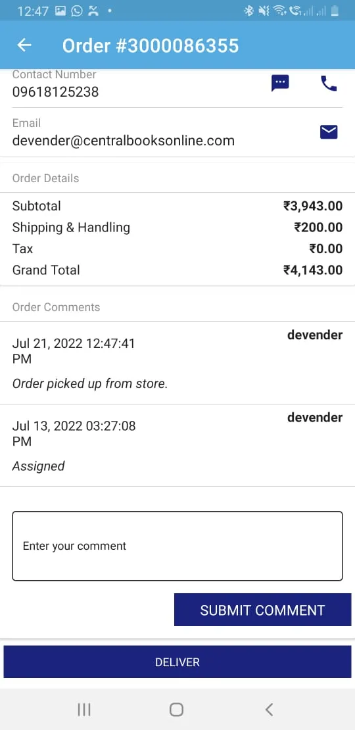Tap the Wi-Fi status icon
Image resolution: width=355 pixels, height=730 pixels.
point(279,11)
